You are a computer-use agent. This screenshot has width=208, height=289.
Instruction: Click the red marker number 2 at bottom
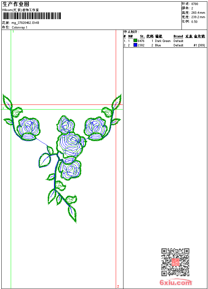[x=118, y=286]
